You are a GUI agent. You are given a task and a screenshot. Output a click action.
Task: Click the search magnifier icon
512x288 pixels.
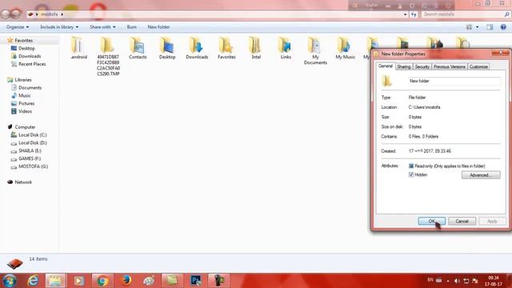click(506, 14)
